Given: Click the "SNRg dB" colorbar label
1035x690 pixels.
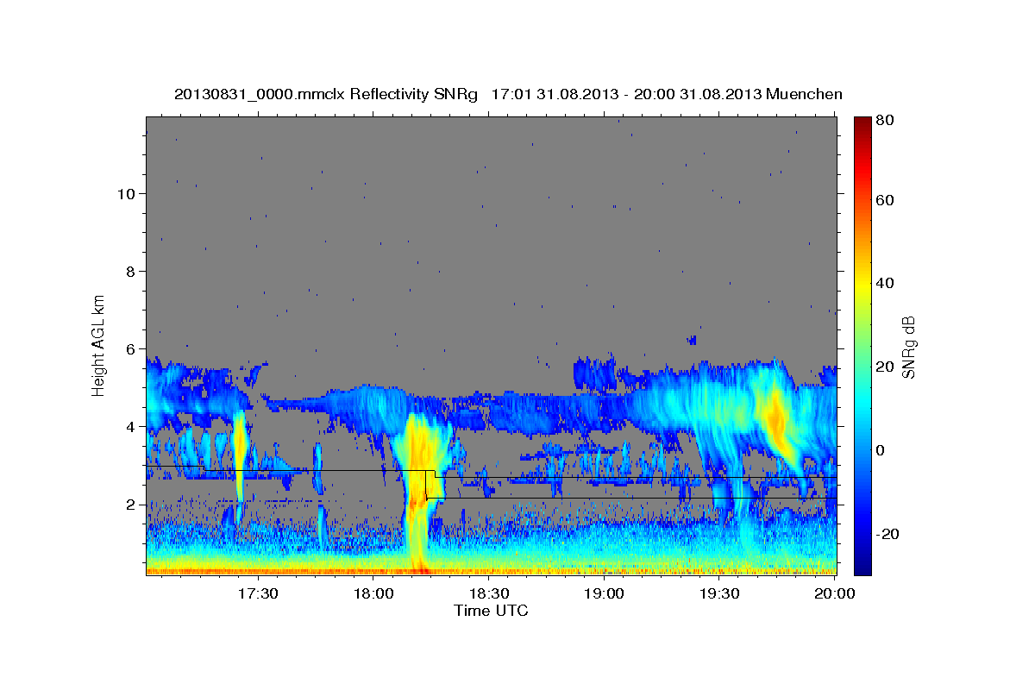Looking at the screenshot, I should [x=908, y=347].
